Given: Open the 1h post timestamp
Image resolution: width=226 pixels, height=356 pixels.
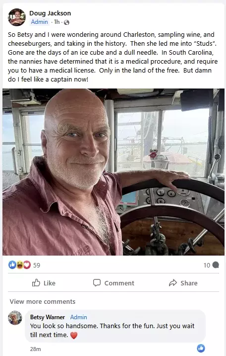Looking at the screenshot, I should coord(57,22).
